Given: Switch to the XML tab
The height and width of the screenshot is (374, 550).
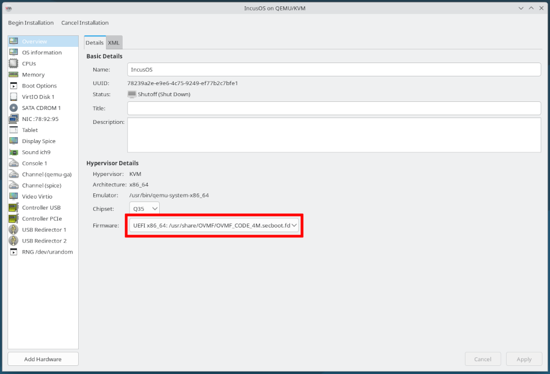Looking at the screenshot, I should coord(113,42).
